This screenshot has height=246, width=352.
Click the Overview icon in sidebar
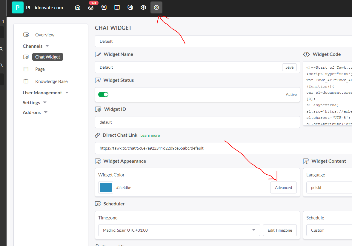(x=26, y=35)
